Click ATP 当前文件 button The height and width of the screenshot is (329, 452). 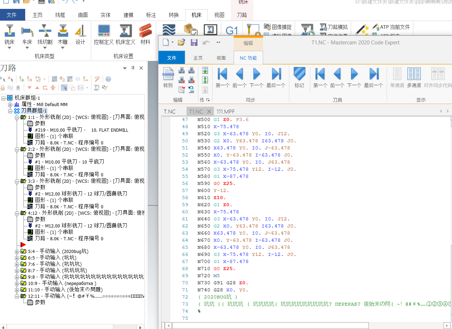[391, 27]
